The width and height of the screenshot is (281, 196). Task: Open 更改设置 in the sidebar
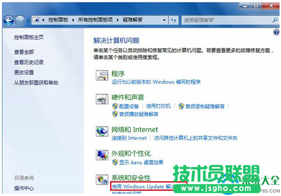(x=24, y=73)
